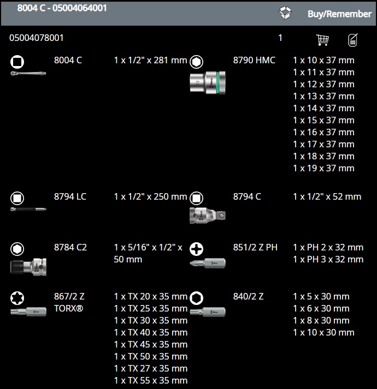Click the 8794 LC product name
This screenshot has width=377, height=389.
click(70, 197)
